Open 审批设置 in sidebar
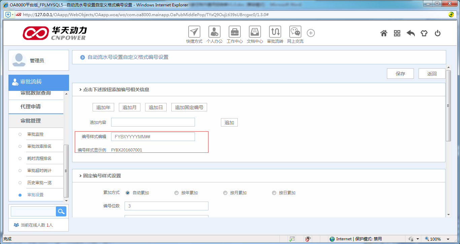460x244 pixels. 35,195
